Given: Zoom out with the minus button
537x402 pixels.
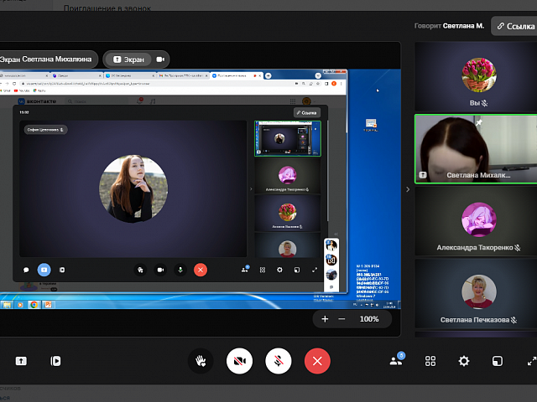Looking at the screenshot, I should 341,319.
